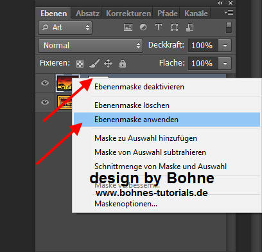Lock transparent pixels with the checkerboard icon
Screen dimensions: 262x252
[x=80, y=64]
